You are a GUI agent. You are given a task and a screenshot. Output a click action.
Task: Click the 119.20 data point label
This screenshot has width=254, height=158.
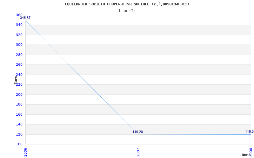(x=138, y=132)
